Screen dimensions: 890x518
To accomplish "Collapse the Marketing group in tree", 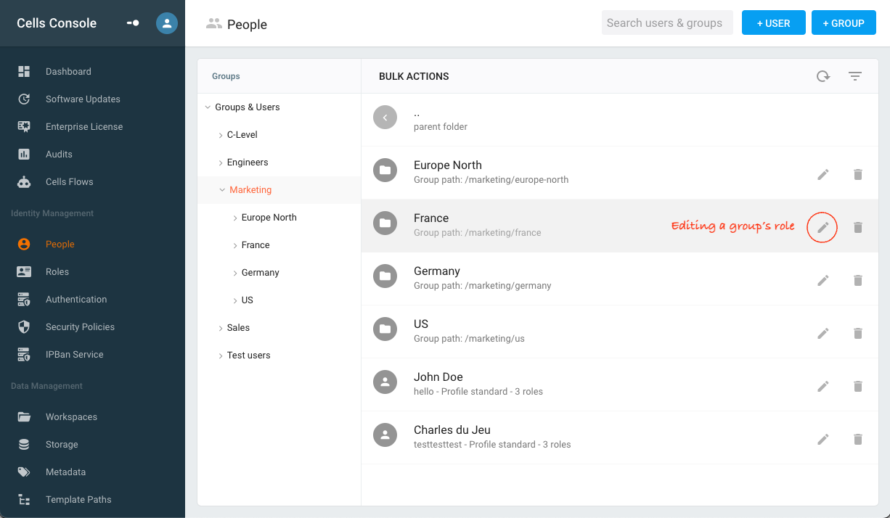I will pyautogui.click(x=222, y=190).
